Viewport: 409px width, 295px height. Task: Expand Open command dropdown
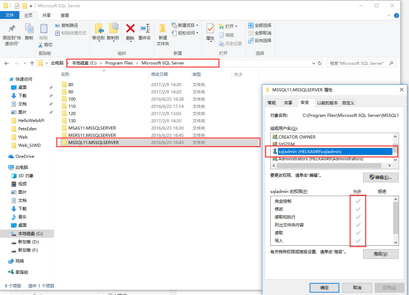click(x=236, y=26)
